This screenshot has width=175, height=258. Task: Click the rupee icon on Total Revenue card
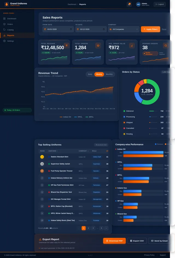pyautogui.click(x=66, y=46)
